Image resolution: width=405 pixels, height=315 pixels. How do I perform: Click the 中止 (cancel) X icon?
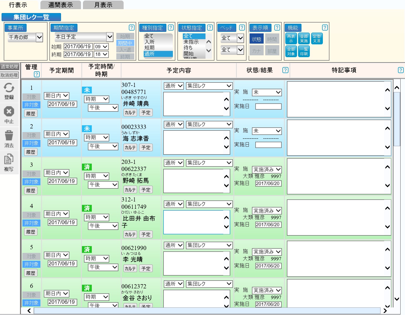(9, 112)
